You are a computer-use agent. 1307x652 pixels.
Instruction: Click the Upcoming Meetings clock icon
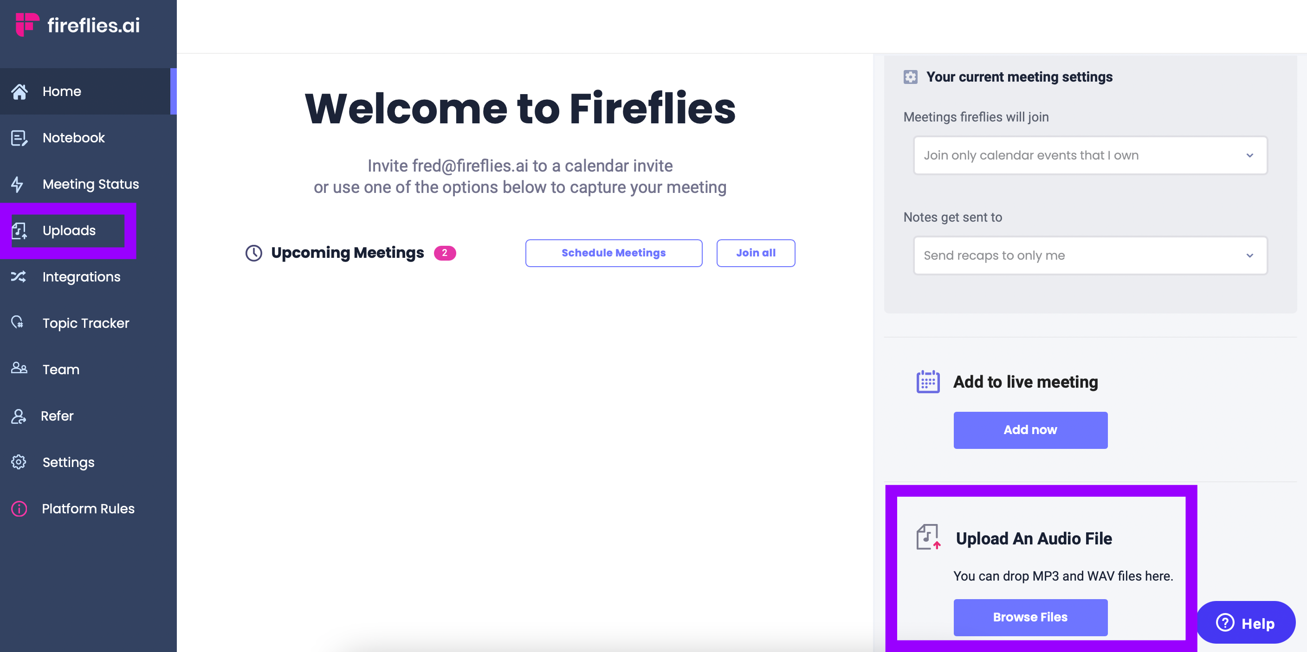click(252, 252)
